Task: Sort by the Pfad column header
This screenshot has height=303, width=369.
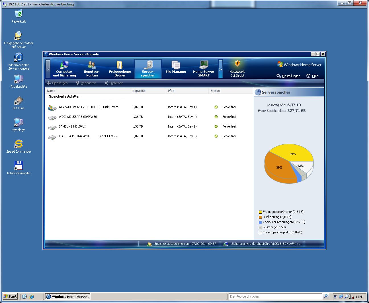Action: (187, 91)
